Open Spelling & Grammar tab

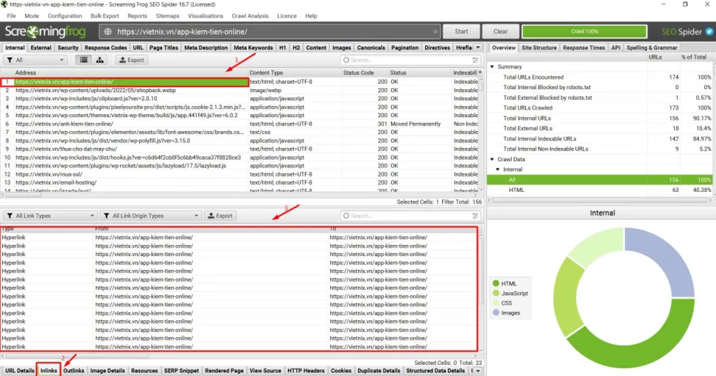pyautogui.click(x=652, y=47)
